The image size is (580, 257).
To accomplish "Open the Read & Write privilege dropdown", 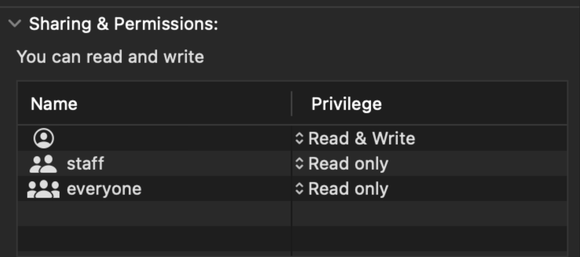I will pyautogui.click(x=361, y=138).
